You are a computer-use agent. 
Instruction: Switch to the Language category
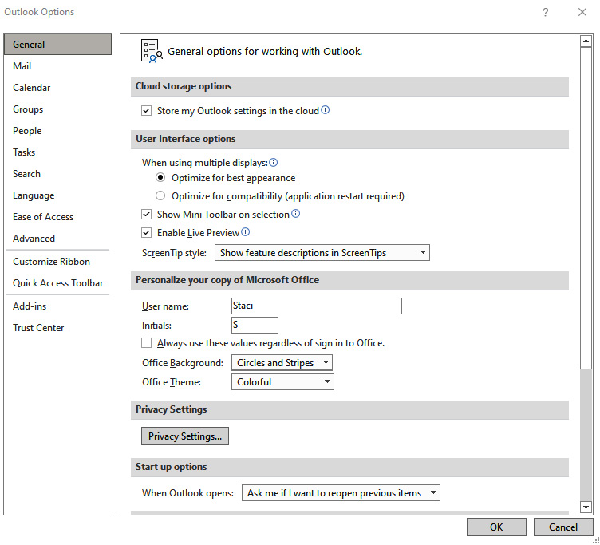coord(57,195)
